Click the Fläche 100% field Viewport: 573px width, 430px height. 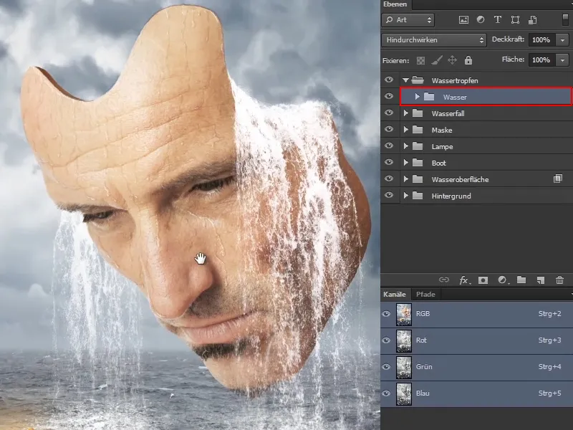click(x=542, y=59)
